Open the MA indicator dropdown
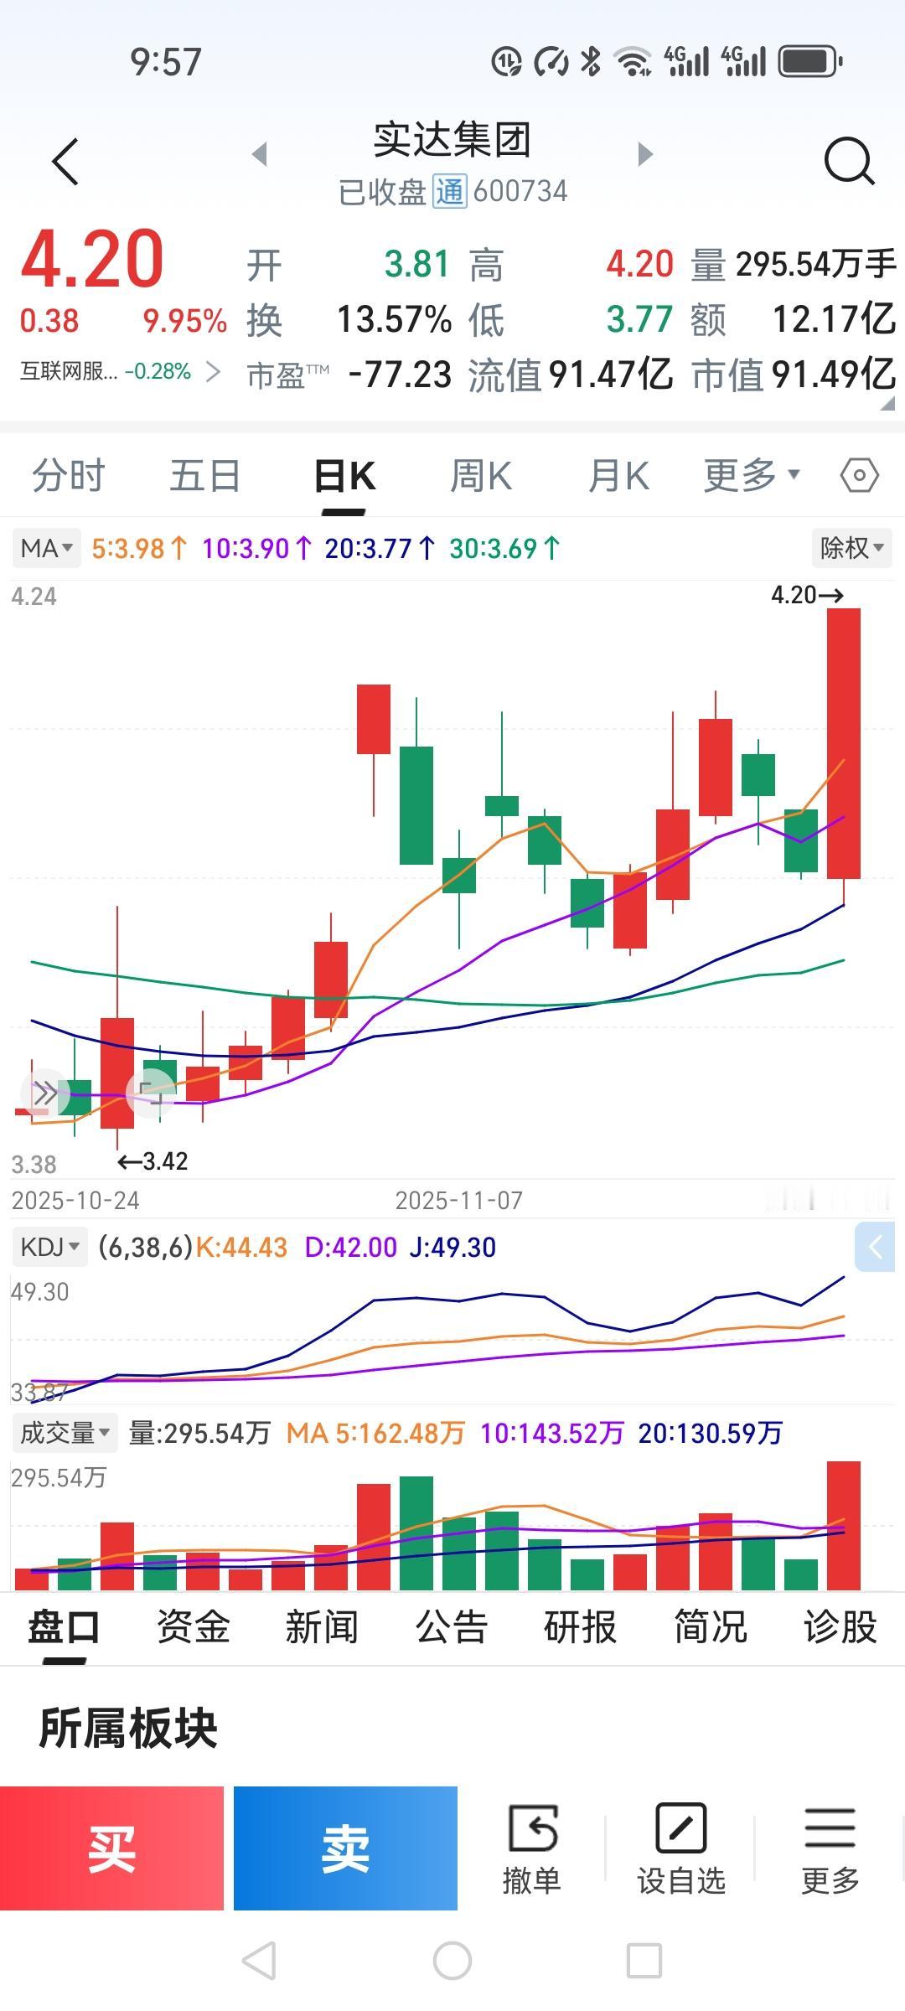The width and height of the screenshot is (905, 2011). pos(47,548)
